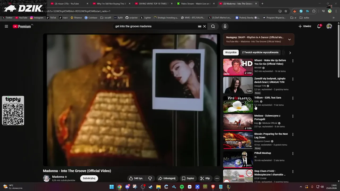The height and width of the screenshot is (191, 340).
Task: Open the autka bookmarks folder
Action: click(304, 18)
